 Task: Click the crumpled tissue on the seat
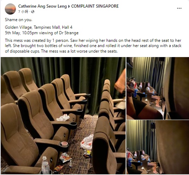[x=63, y=118]
